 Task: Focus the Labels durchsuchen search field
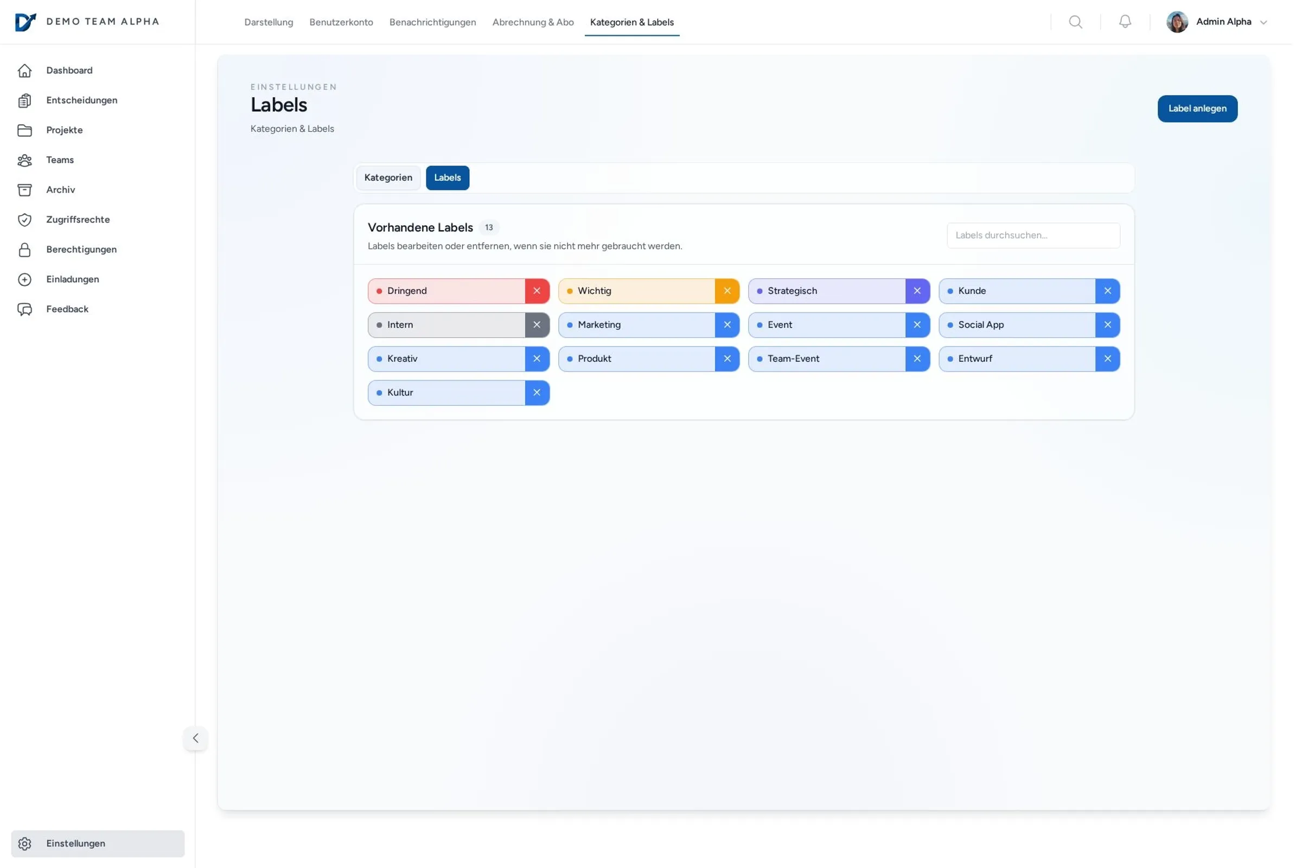click(x=1033, y=235)
